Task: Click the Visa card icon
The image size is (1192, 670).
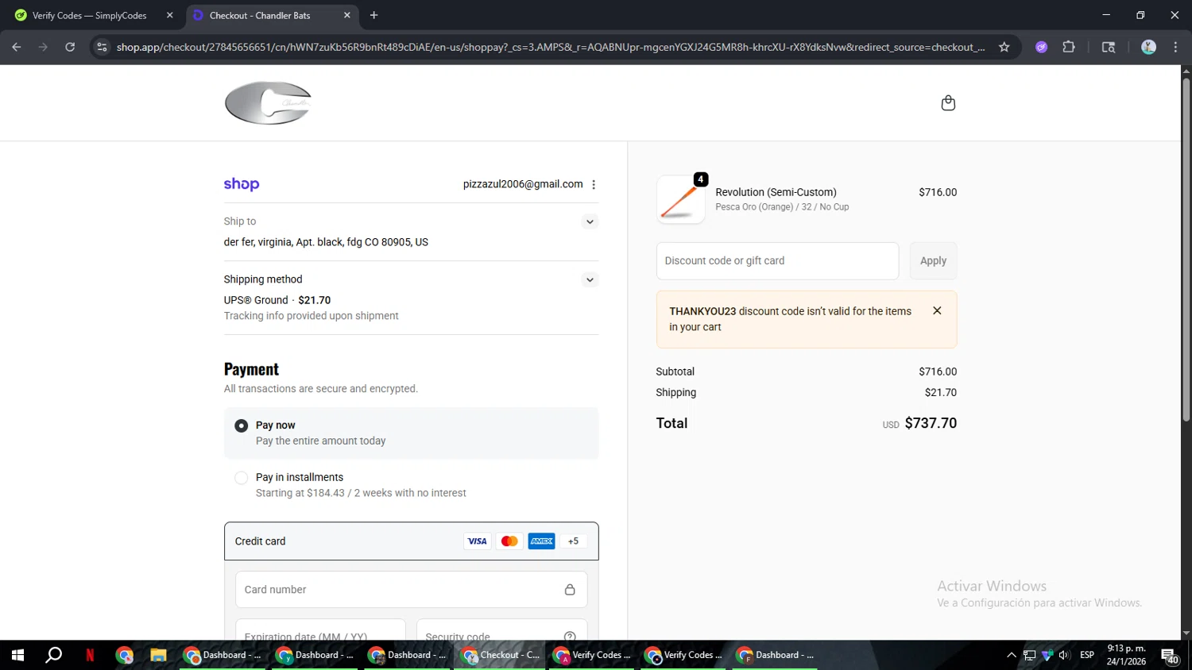Action: pyautogui.click(x=477, y=541)
